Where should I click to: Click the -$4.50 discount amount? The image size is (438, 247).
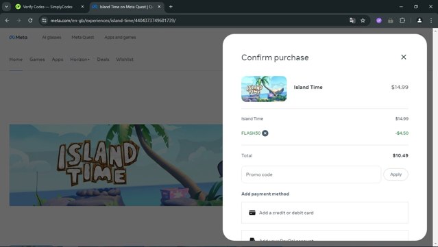pos(402,133)
